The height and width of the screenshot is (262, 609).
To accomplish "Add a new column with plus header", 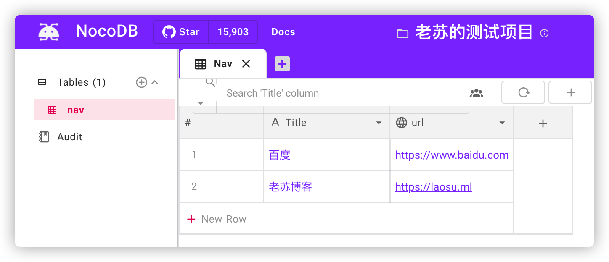I will pyautogui.click(x=543, y=123).
